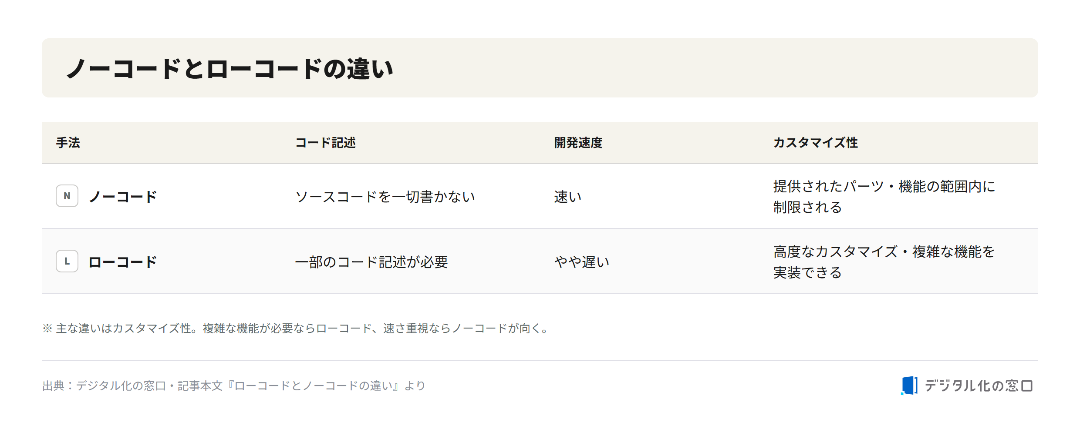Click the 提供されたパーツ・機能の範囲内に制限される cell
This screenshot has width=1080, height=436.
click(x=884, y=197)
